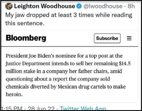
Task: Open the 'Twitter Web App' source link
Action: (x=83, y=108)
